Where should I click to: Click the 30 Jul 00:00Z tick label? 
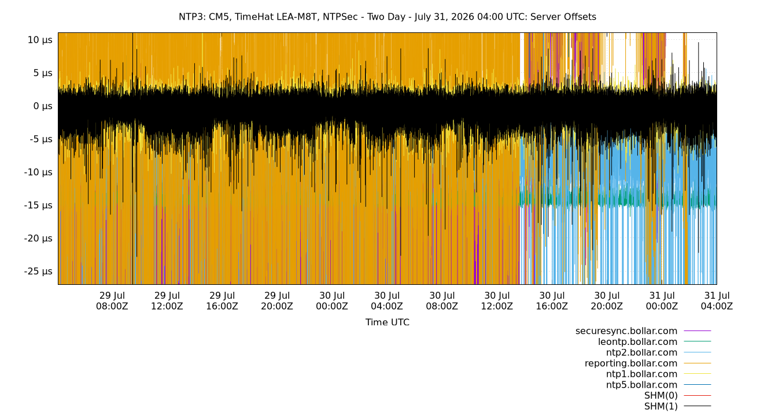(x=332, y=301)
